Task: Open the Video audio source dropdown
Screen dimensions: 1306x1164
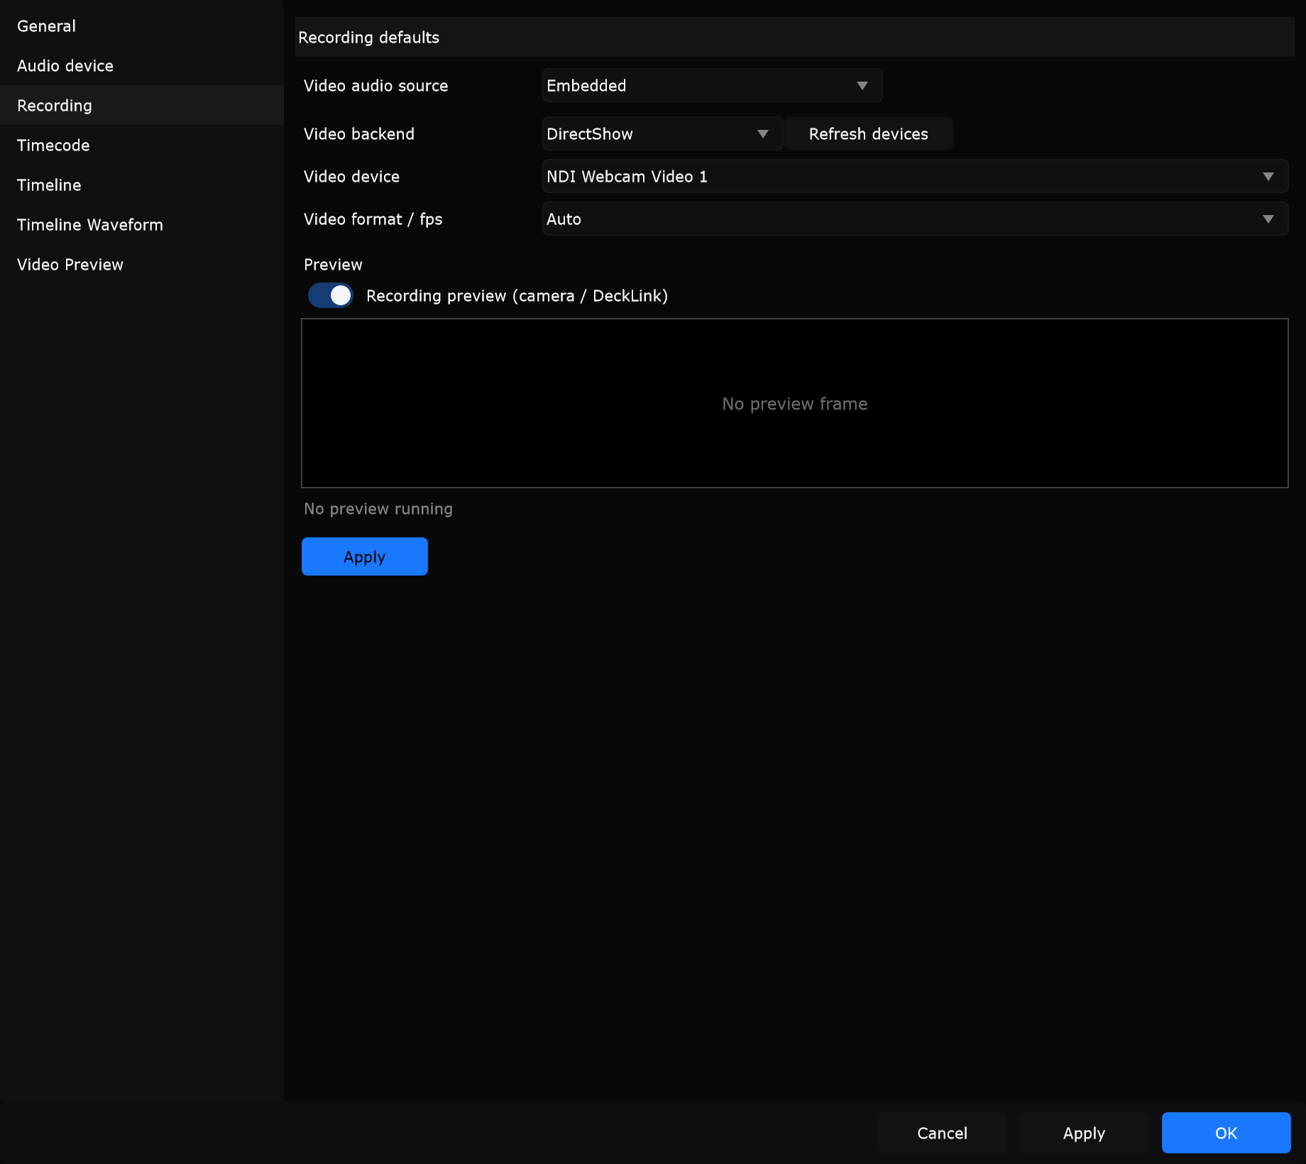Action: click(x=712, y=86)
